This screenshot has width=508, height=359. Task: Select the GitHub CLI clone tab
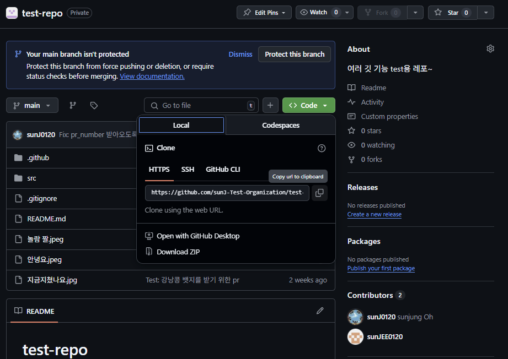223,170
